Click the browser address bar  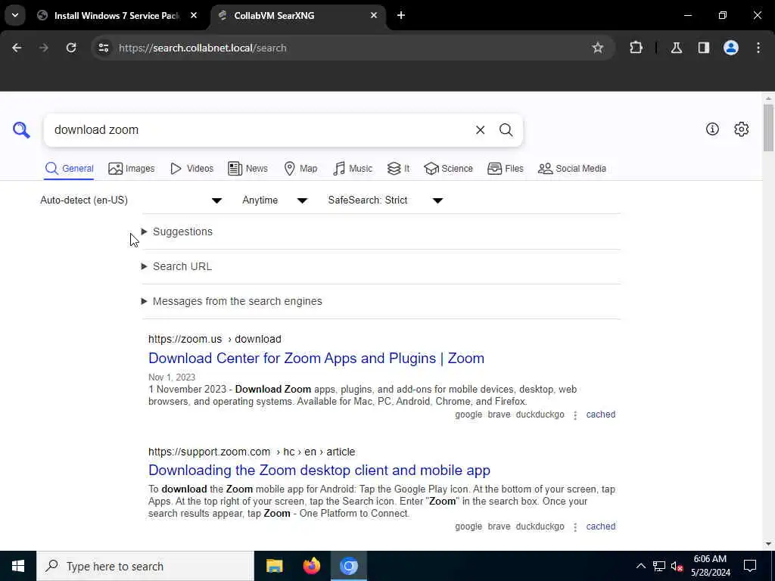(x=351, y=48)
